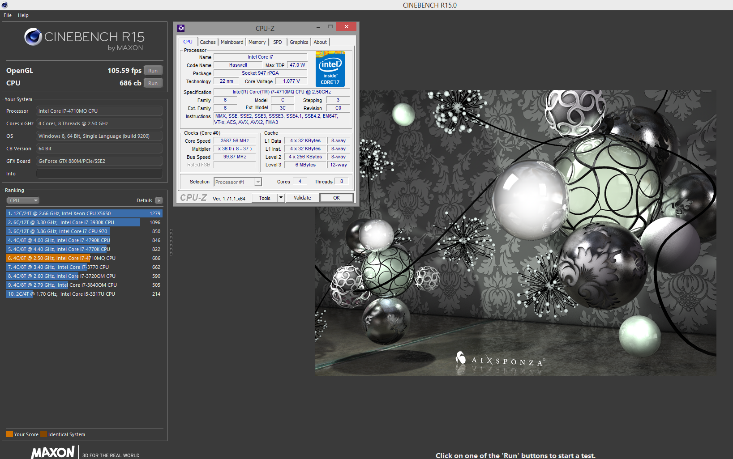Click the MAXON logo at the bottom
The width and height of the screenshot is (733, 459).
[x=53, y=452]
